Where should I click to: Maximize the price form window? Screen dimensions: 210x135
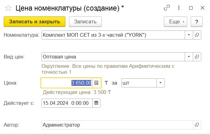(x=191, y=8)
